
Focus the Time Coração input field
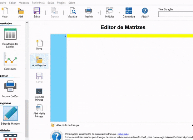click(x=175, y=14)
